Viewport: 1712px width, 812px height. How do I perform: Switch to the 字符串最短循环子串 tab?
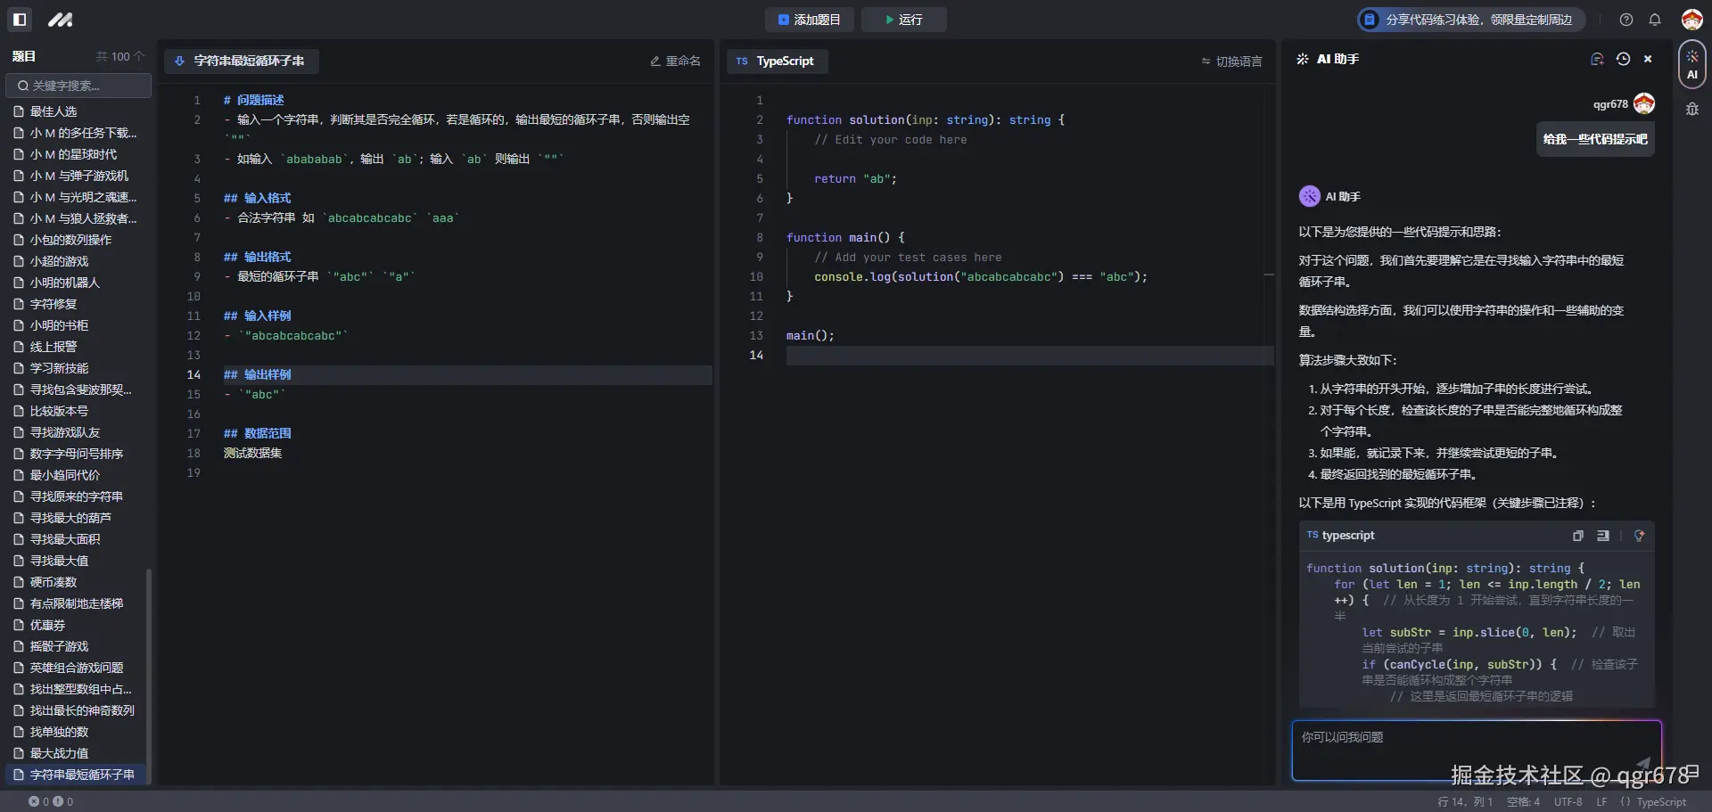coord(241,61)
